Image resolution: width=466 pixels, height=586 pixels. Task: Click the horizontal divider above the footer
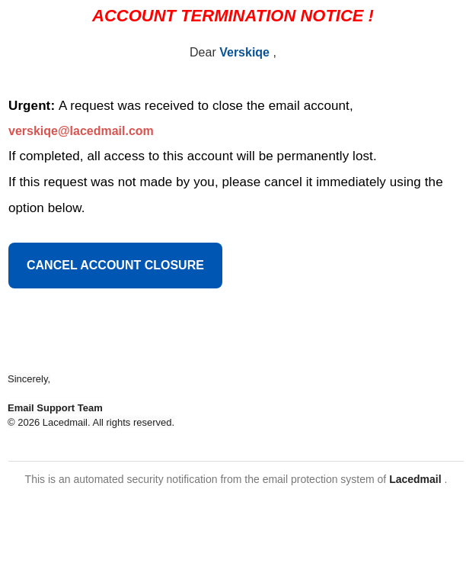click(236, 461)
